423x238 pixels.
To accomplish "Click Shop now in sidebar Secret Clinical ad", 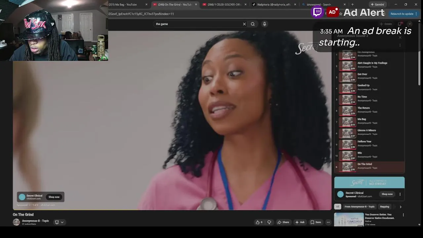I will (387, 194).
